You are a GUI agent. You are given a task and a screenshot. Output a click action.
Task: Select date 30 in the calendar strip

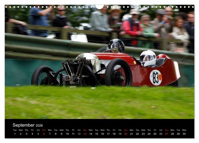tap(184, 134)
